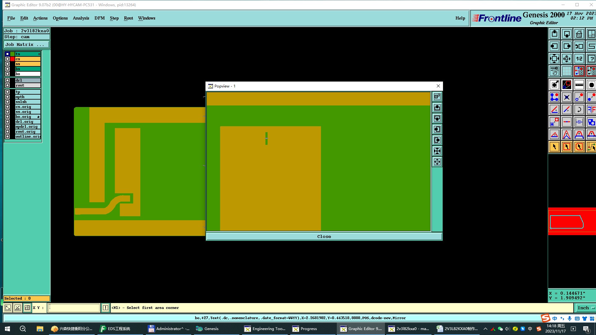Click Close button in Popview

324,236
